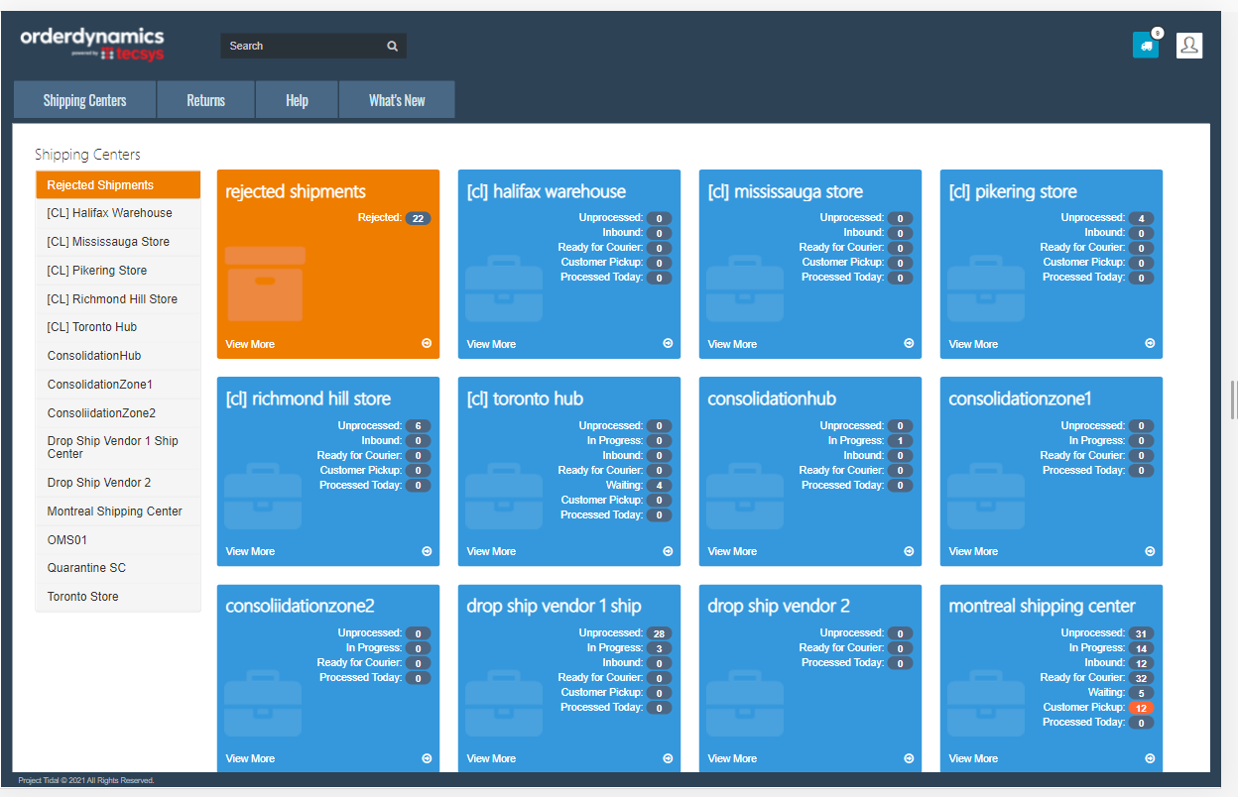Screen dimensions: 1238x797
Task: Select [CL] Halifax Warehouse in sidebar
Action: coord(118,213)
